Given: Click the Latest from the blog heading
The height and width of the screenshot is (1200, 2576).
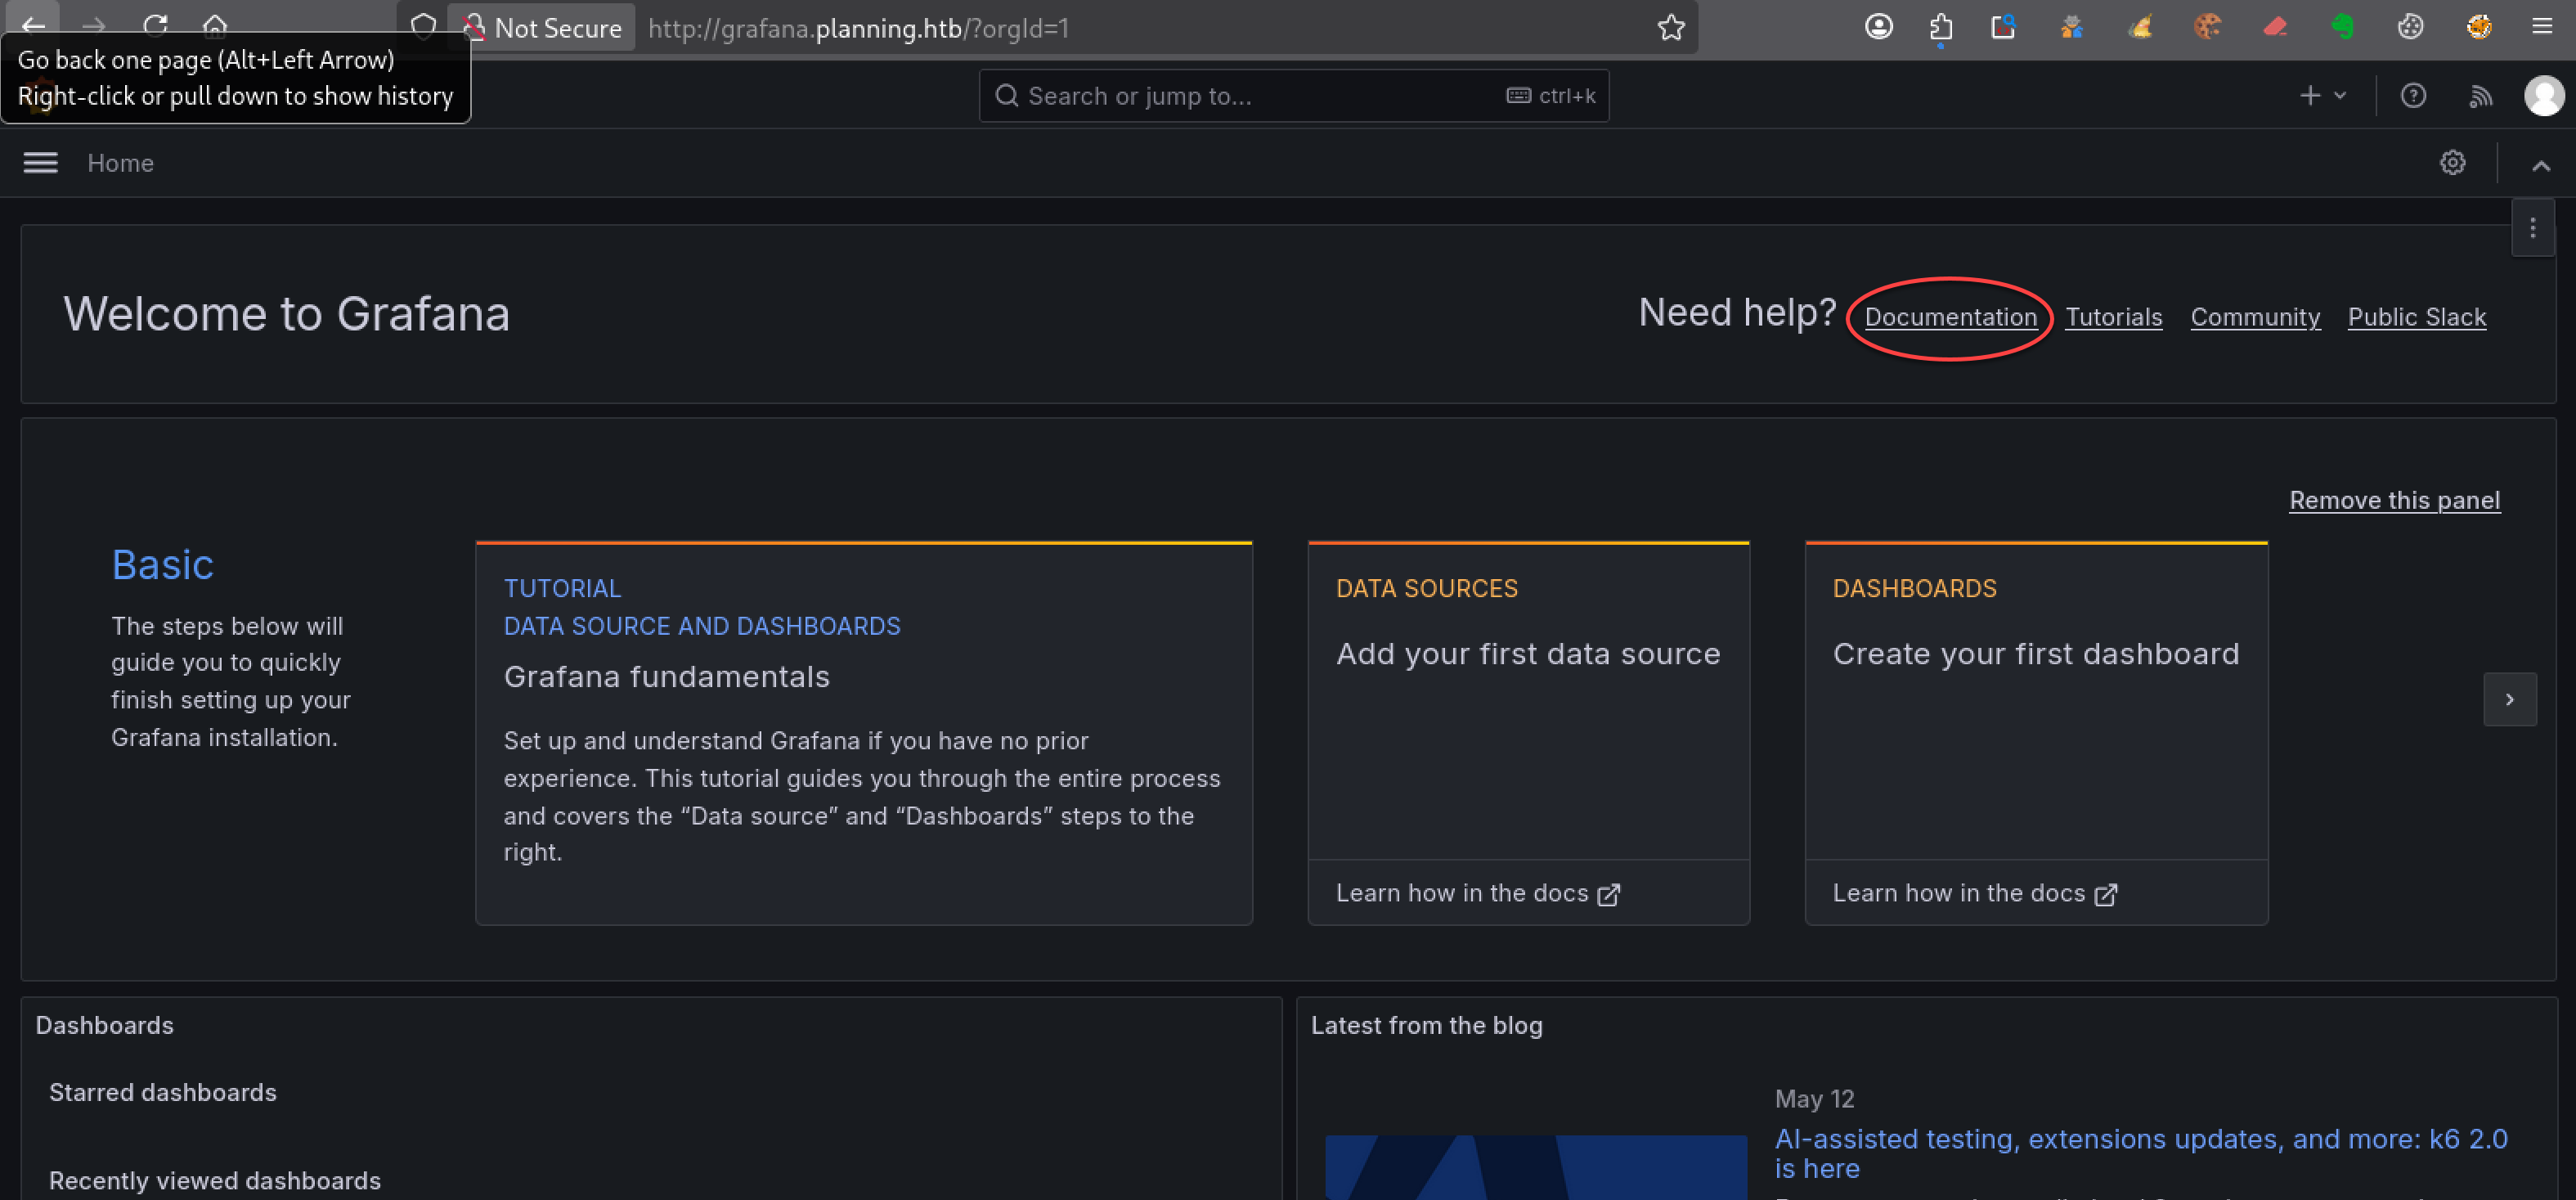Looking at the screenshot, I should [x=1426, y=1025].
